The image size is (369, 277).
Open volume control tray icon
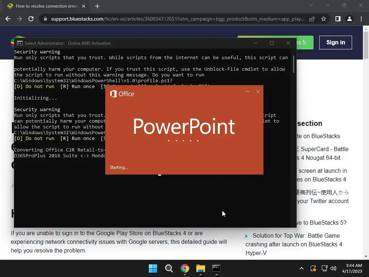333,268
